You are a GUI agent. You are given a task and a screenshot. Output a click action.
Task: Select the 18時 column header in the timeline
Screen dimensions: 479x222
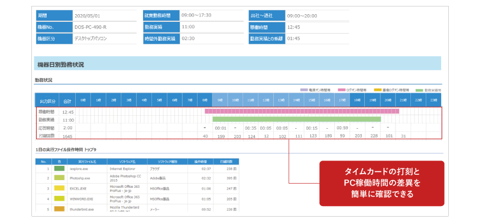357,100
